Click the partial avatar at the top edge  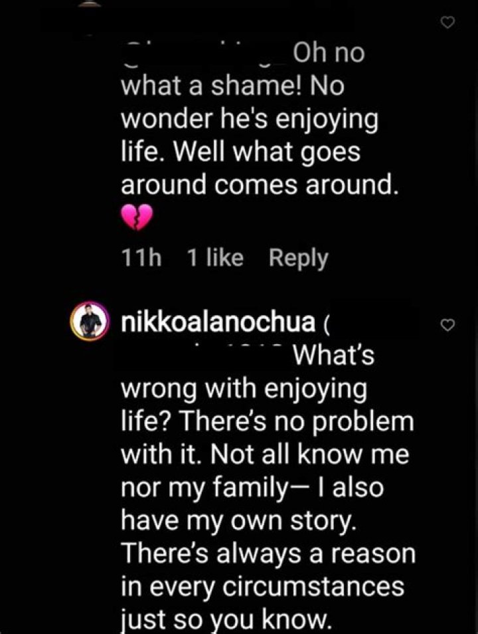pos(91,3)
